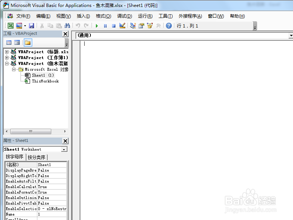Click the Redo arrow icon
The width and height of the screenshot is (293, 220).
[86, 25]
